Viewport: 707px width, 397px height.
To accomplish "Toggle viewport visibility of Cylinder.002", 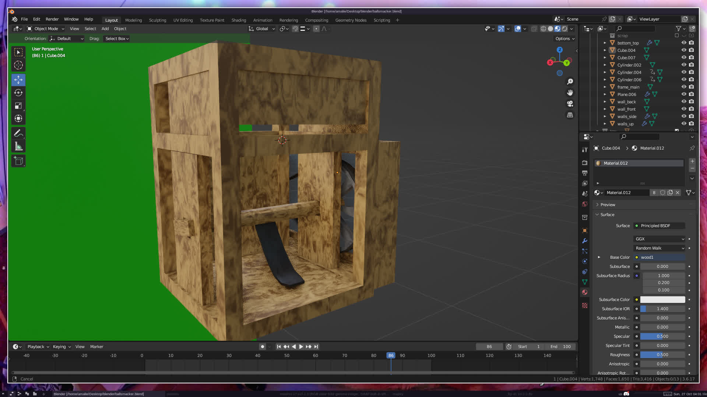I will [x=684, y=65].
